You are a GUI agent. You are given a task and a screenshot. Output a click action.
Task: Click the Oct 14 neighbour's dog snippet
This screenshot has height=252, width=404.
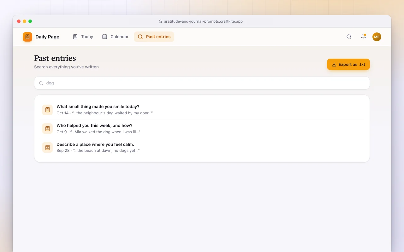(104, 113)
